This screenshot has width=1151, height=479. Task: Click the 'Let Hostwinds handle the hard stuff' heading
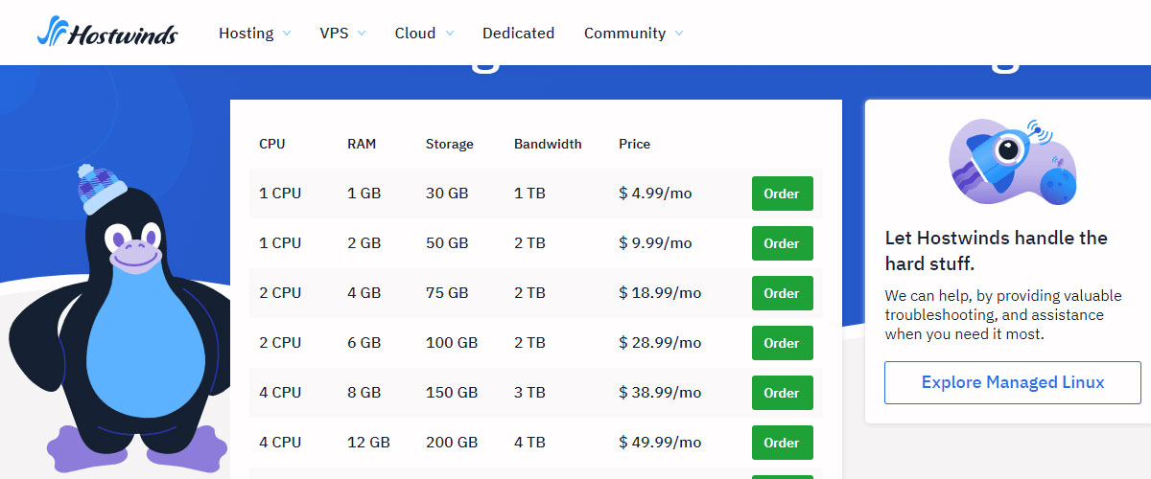[x=997, y=250]
